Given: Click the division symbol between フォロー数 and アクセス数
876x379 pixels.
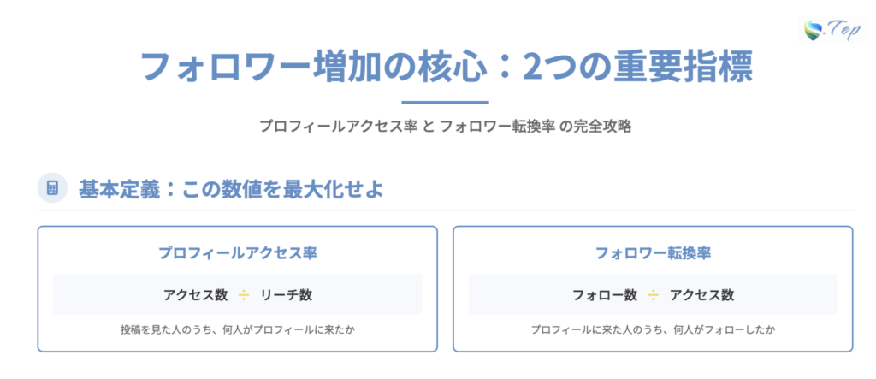Looking at the screenshot, I should click(654, 295).
